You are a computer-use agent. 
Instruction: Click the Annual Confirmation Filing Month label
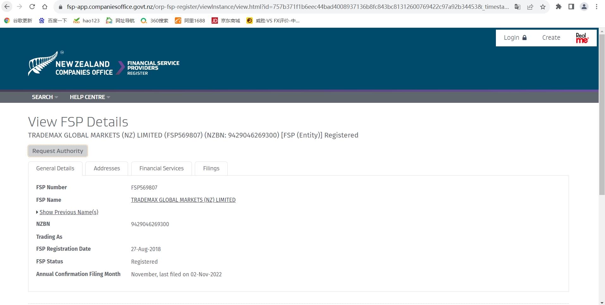78,274
